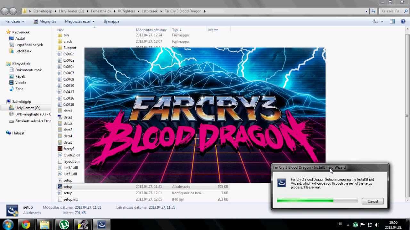Cancel the InstallShield Wizard

tap(373, 202)
